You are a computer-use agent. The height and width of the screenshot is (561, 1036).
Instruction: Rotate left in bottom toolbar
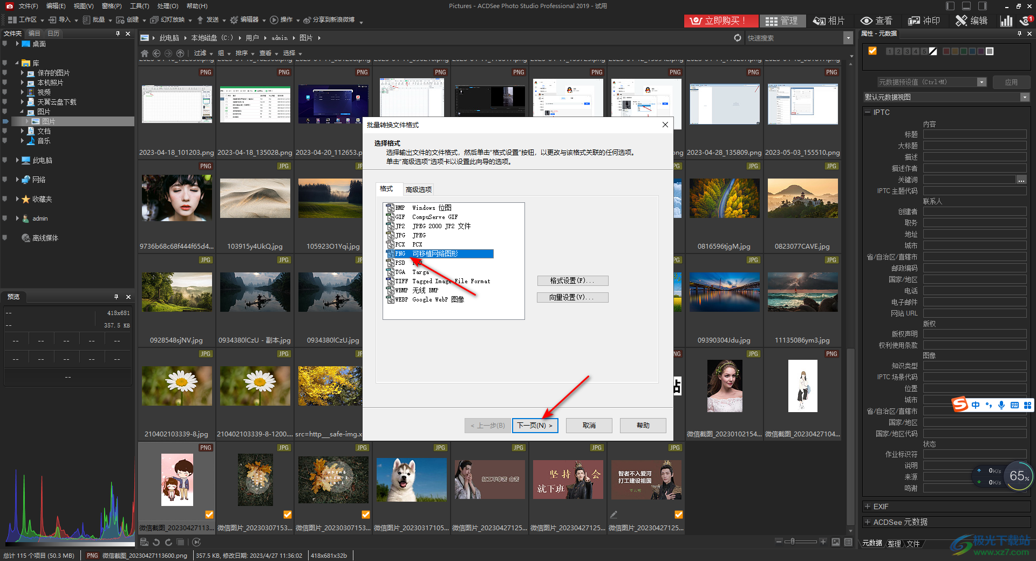(156, 542)
